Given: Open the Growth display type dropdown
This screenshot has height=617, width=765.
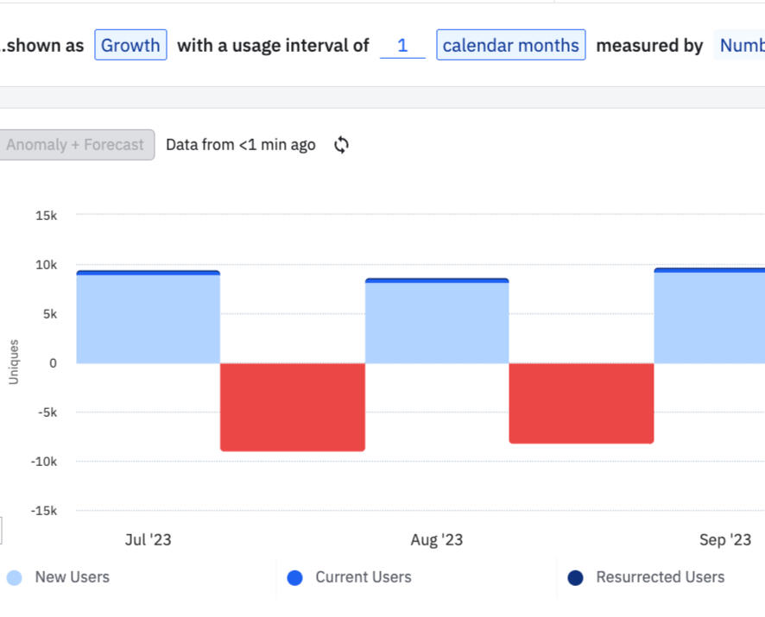Looking at the screenshot, I should pos(130,46).
